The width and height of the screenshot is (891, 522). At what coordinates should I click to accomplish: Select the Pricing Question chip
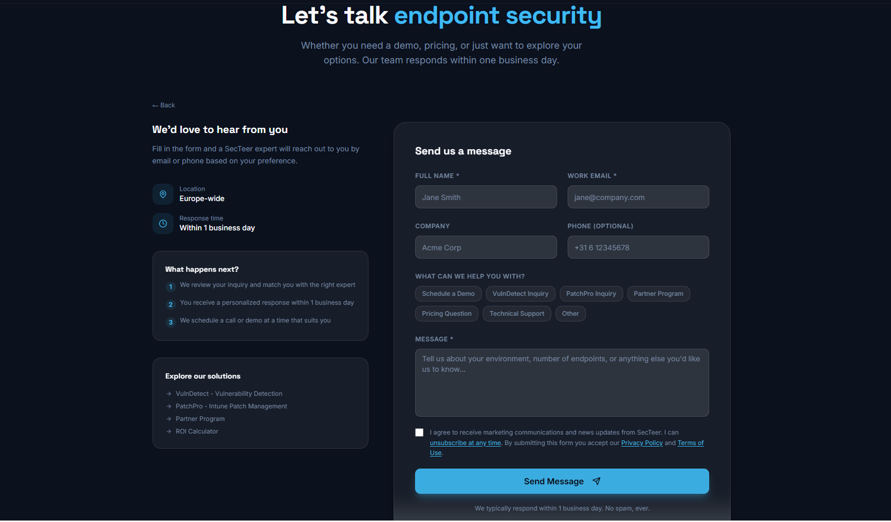[447, 314]
